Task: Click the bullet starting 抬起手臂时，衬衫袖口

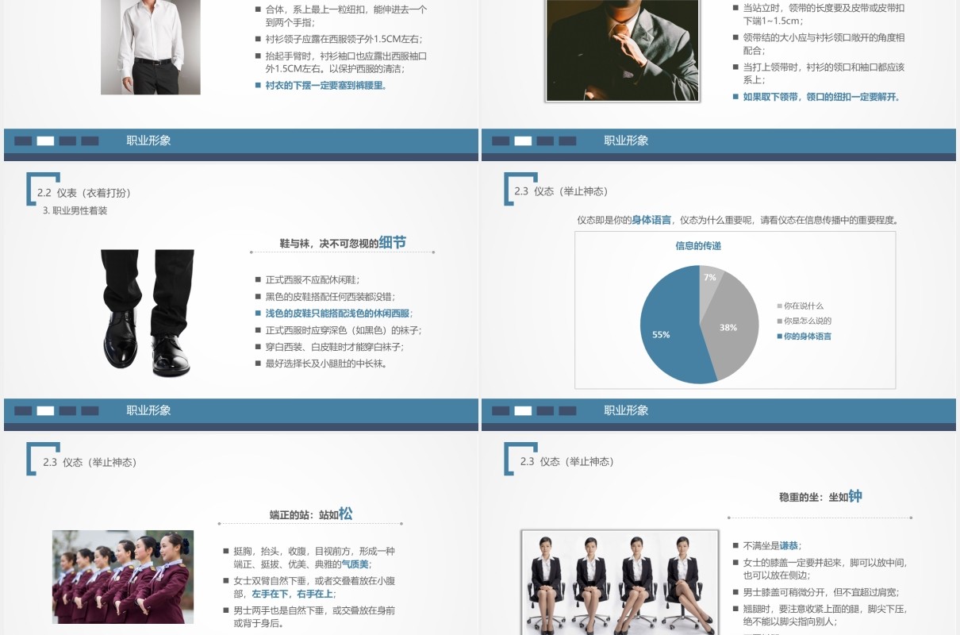Action: (342, 62)
